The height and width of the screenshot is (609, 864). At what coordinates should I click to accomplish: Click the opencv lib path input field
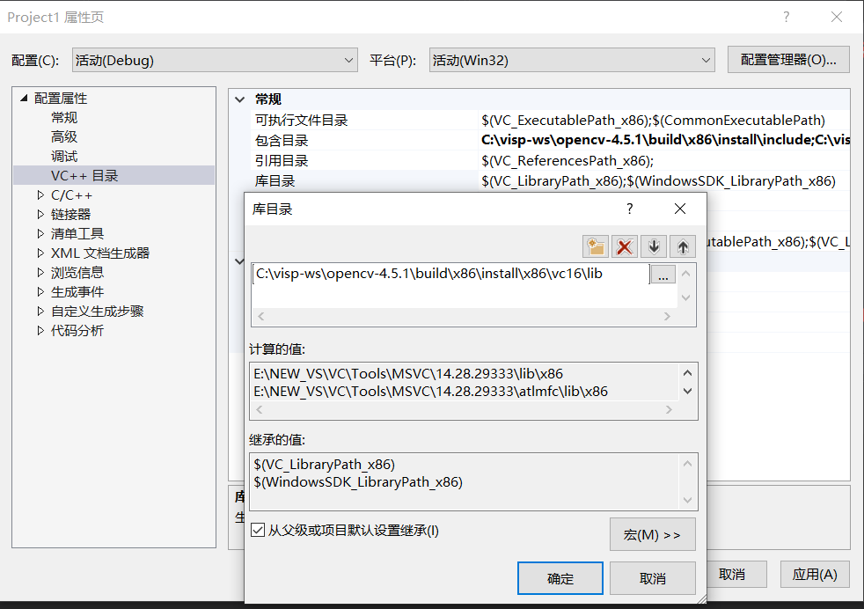point(450,274)
